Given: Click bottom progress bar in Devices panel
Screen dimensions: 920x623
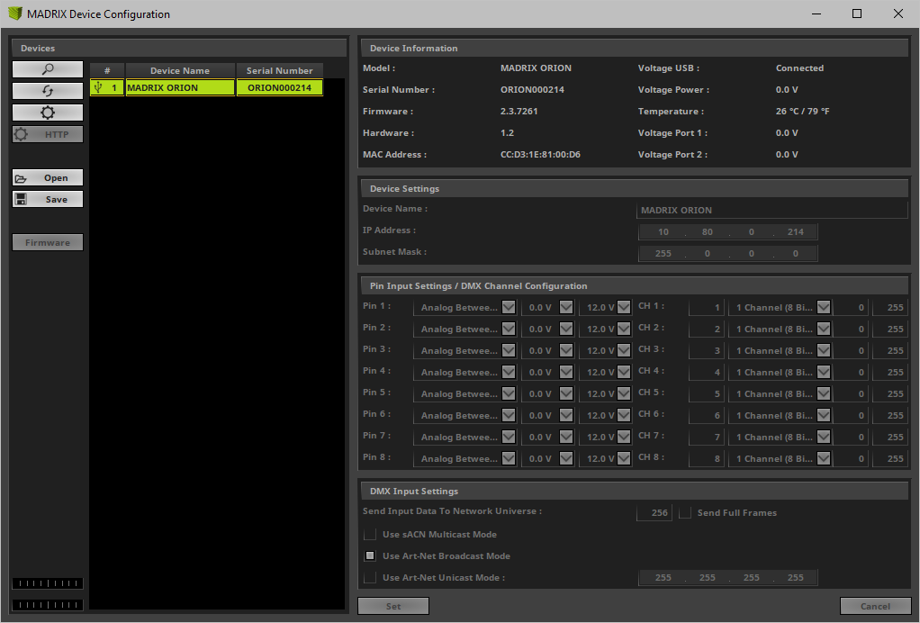Looking at the screenshot, I should (x=48, y=605).
